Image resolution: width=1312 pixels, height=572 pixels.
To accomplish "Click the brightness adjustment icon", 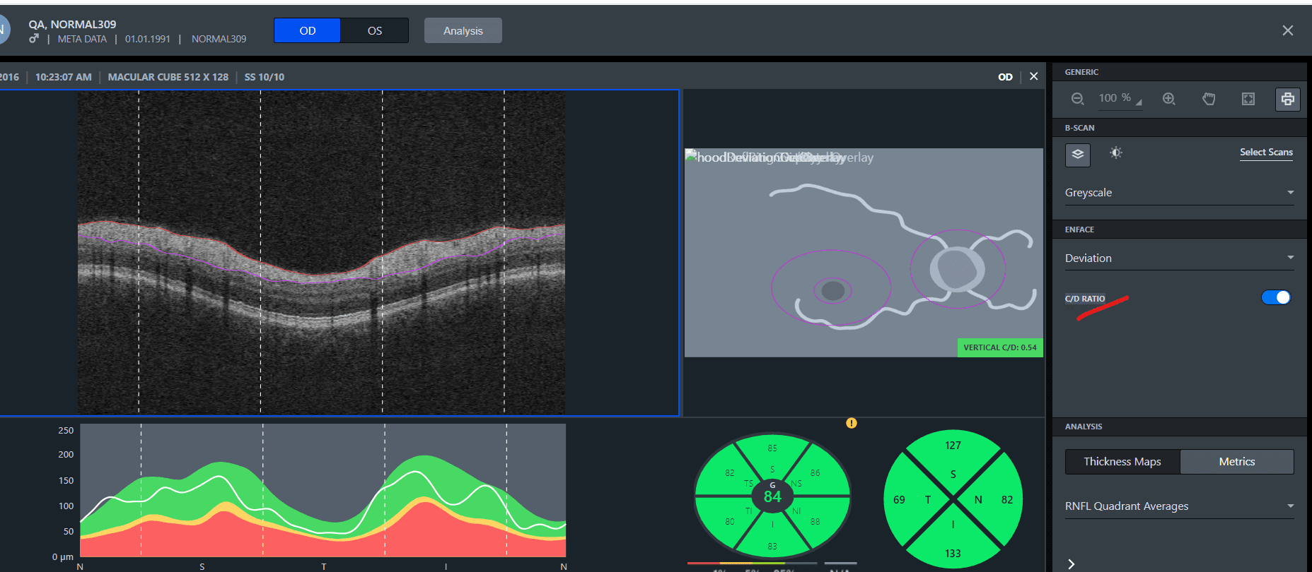I will coord(1116,153).
